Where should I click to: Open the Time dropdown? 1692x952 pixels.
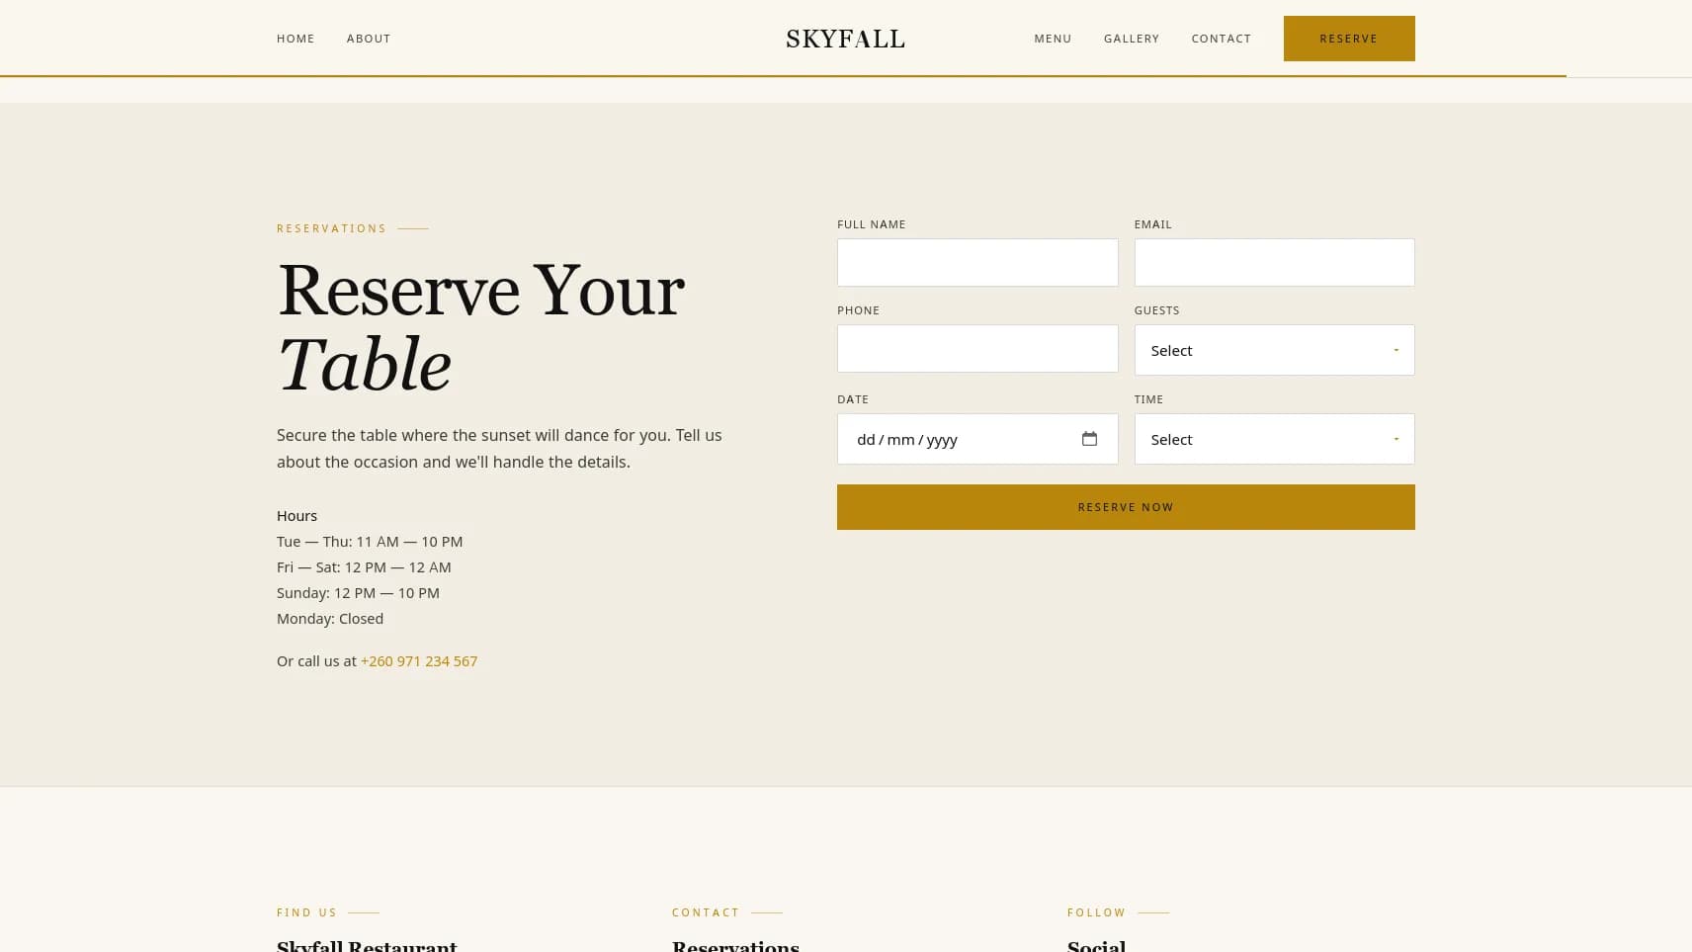[x=1274, y=439]
